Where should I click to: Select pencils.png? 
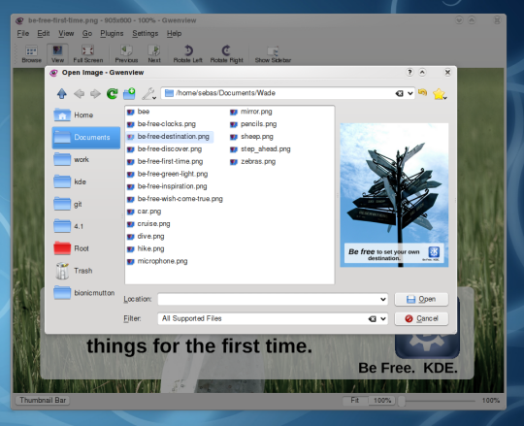(x=253, y=124)
